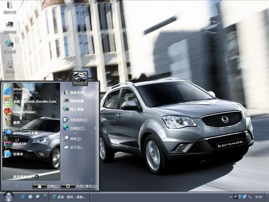Viewport: 269px width, 202px height.
Task: Click the Start orb on the taskbar
Action: 8,197
